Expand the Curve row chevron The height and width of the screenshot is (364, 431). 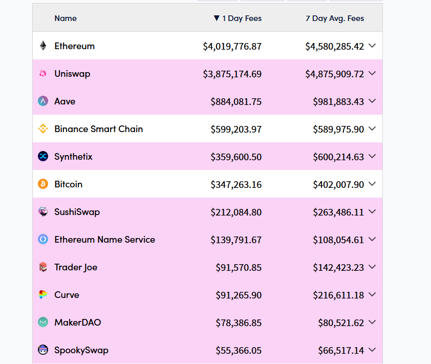point(372,294)
